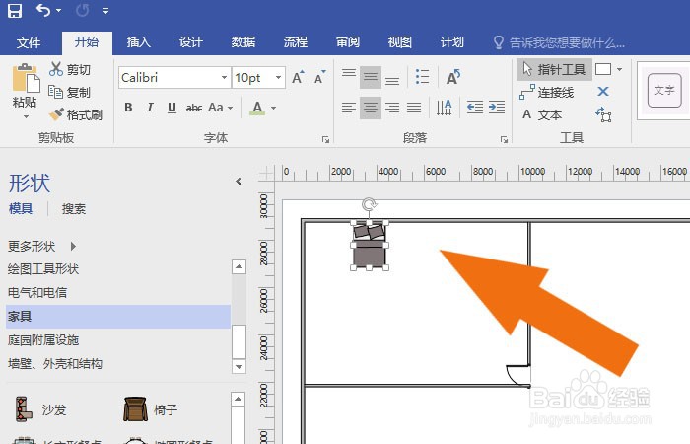Click the 剪切 cut button
This screenshot has width=690, height=444.
[x=70, y=69]
